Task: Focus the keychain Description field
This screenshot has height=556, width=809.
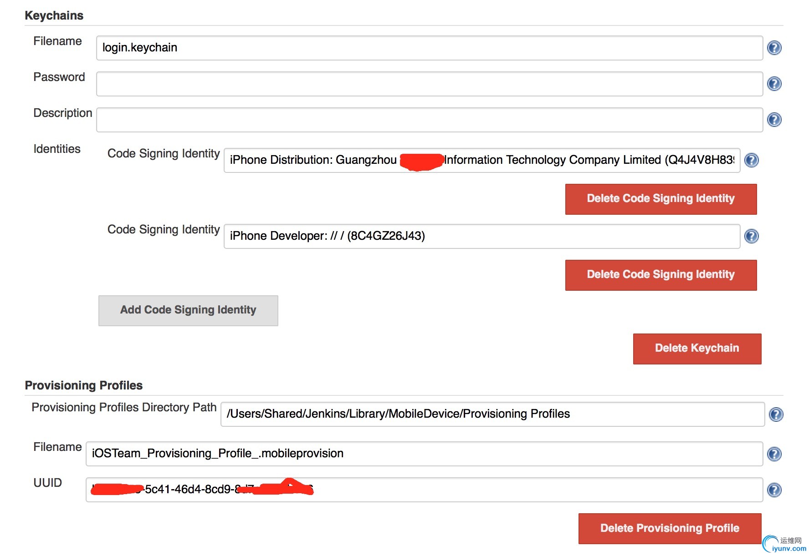Action: (430, 120)
